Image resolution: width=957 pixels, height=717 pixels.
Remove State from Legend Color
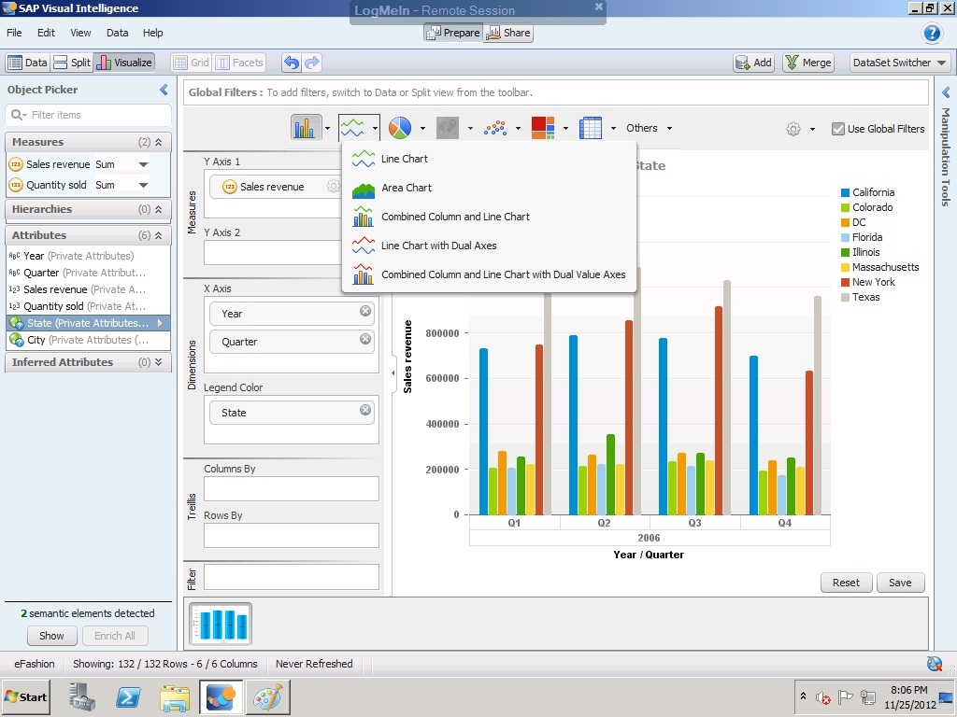pos(365,410)
